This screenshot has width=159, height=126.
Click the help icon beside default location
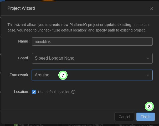[x=73, y=92]
